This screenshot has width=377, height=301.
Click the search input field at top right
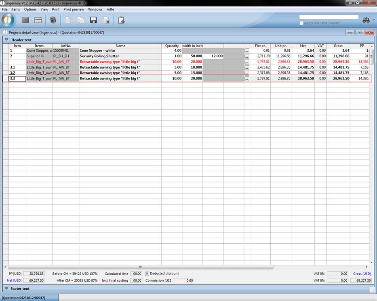coord(329,17)
